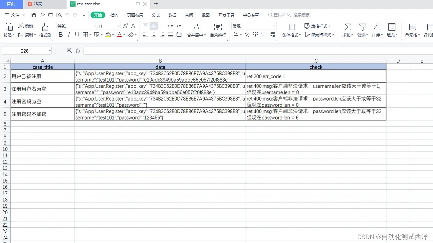
Task: Click the Redo arrow
Action: click(x=76, y=15)
